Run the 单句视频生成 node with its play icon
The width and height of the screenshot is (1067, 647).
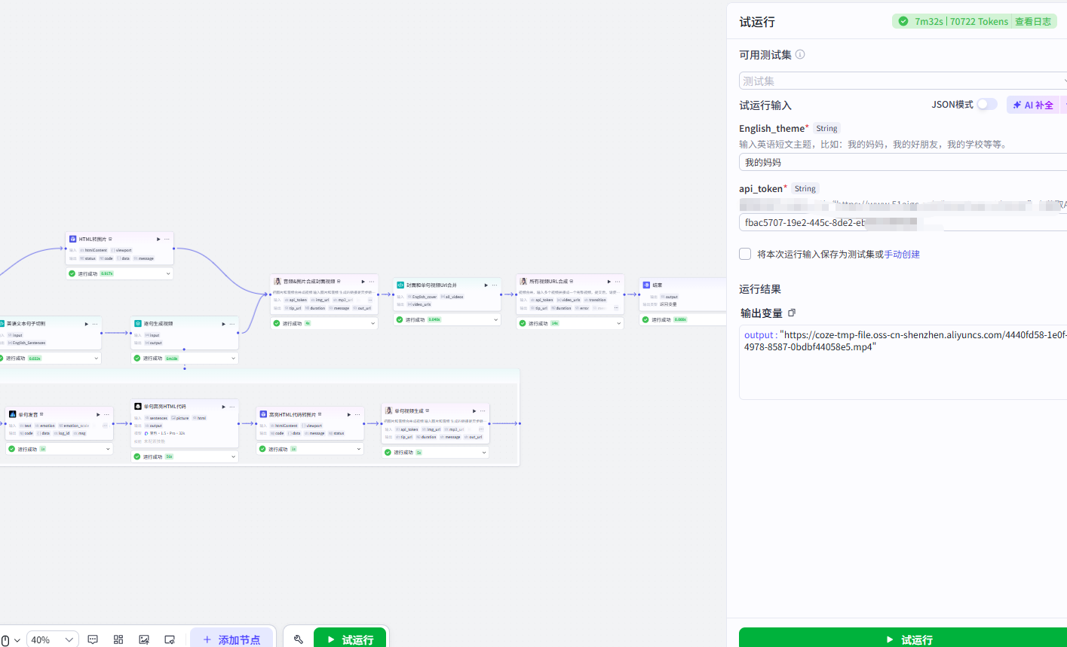474,411
